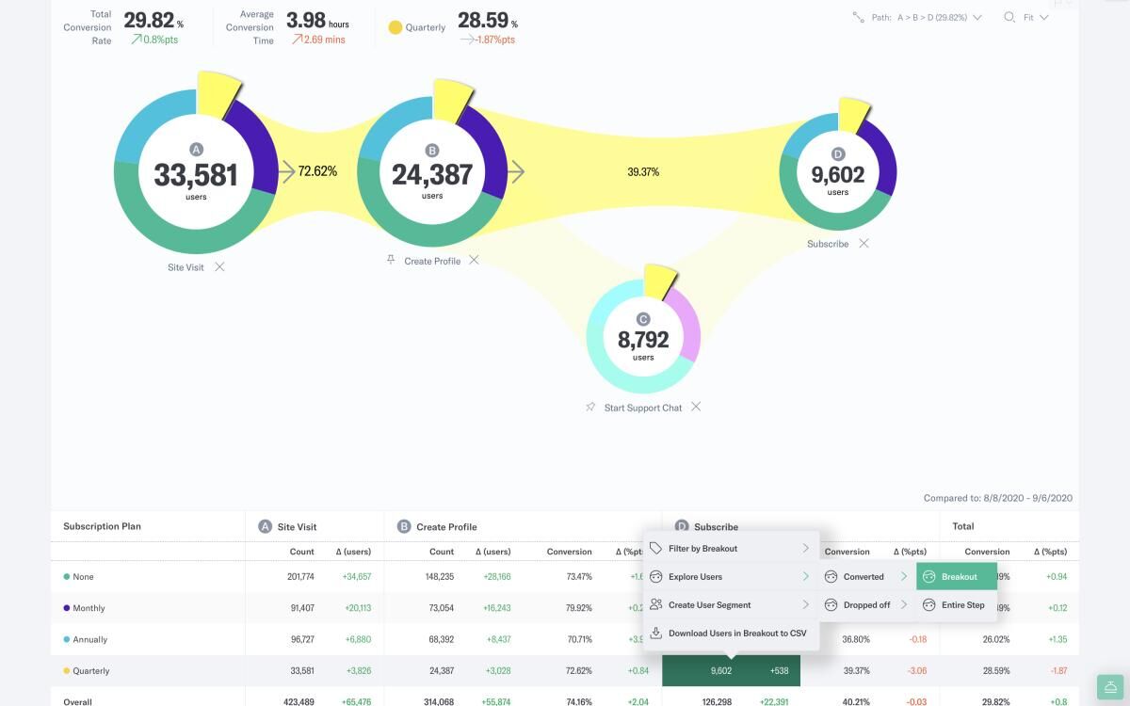Click the face icon next to Dropped off
The width and height of the screenshot is (1130, 706).
tap(831, 604)
